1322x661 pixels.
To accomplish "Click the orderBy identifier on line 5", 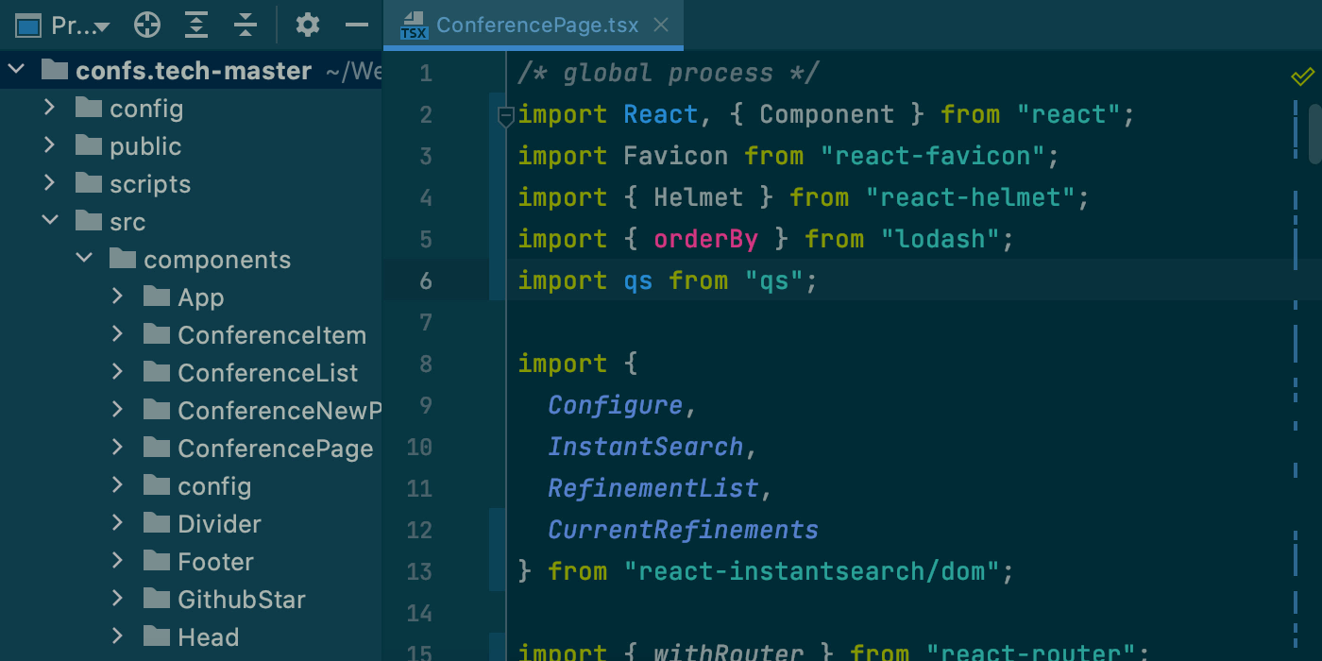I will 705,239.
